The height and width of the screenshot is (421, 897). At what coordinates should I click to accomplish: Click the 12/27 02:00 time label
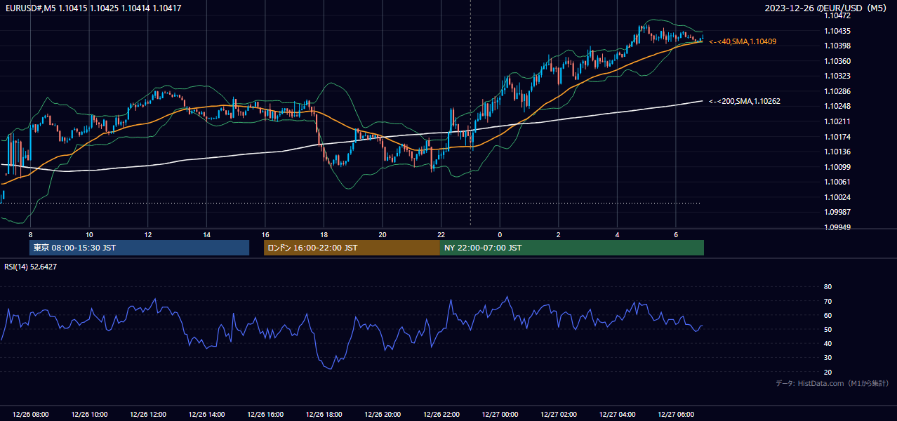(x=559, y=415)
